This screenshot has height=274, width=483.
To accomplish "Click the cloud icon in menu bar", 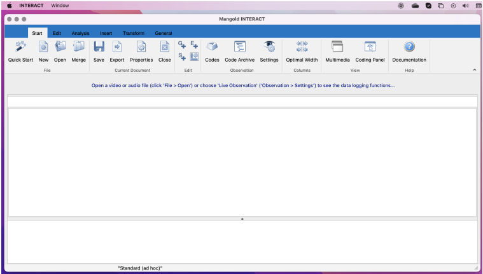I will [x=416, y=6].
